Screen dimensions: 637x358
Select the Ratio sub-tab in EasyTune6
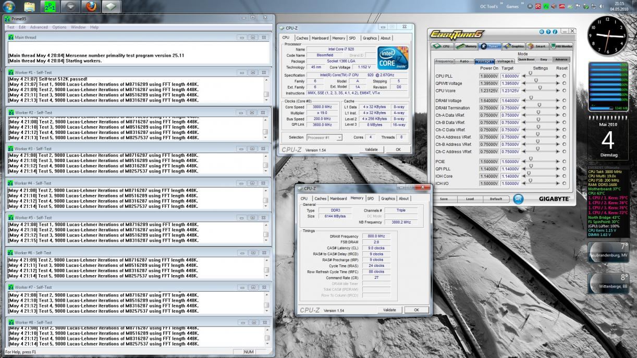tap(464, 61)
